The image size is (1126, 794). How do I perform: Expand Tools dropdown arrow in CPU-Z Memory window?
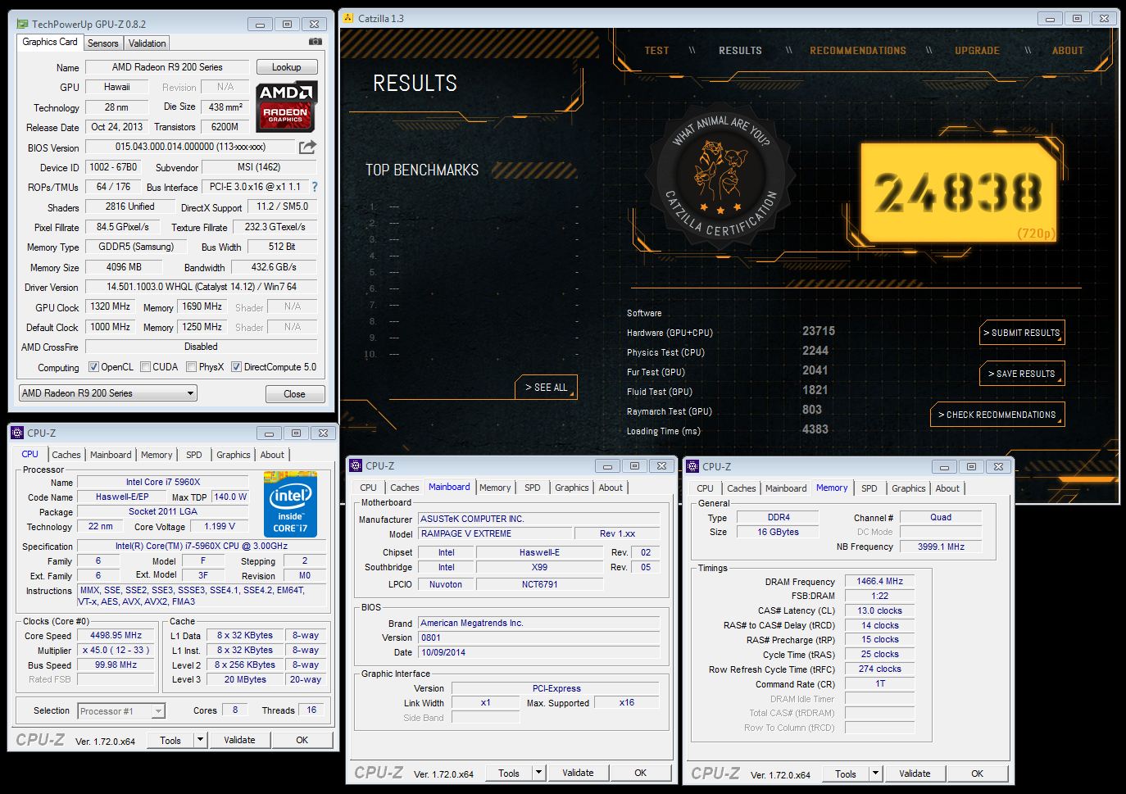coord(875,774)
